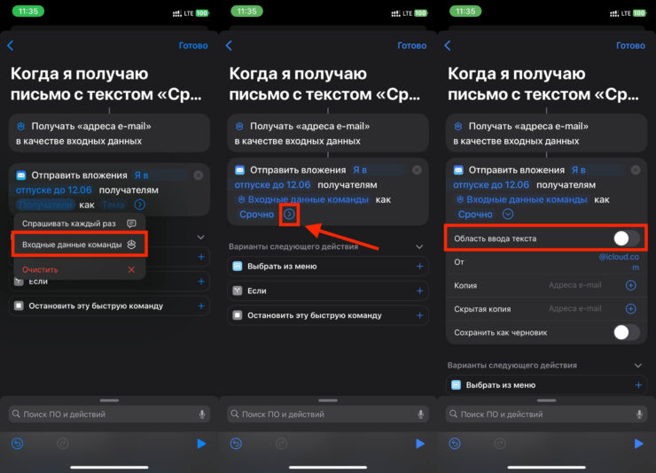Collapse 'Варианты следующего действия' in middle phone screen
This screenshot has height=473, width=656.
point(419,247)
